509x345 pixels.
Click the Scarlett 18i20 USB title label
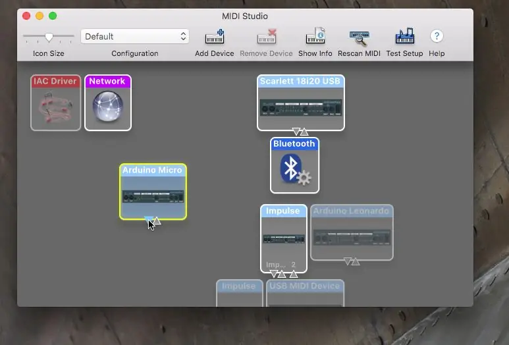[300, 81]
